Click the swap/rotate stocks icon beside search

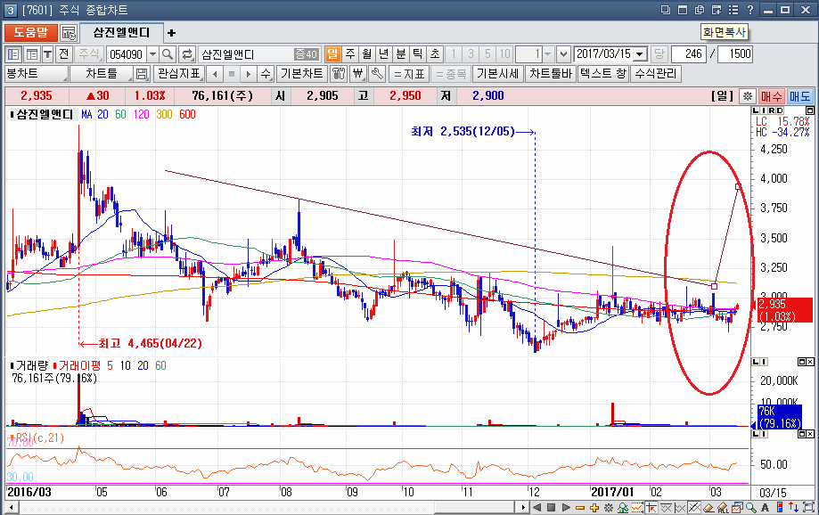click(x=187, y=54)
